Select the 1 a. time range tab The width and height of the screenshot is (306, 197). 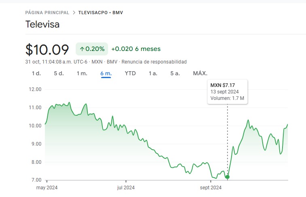coord(153,74)
